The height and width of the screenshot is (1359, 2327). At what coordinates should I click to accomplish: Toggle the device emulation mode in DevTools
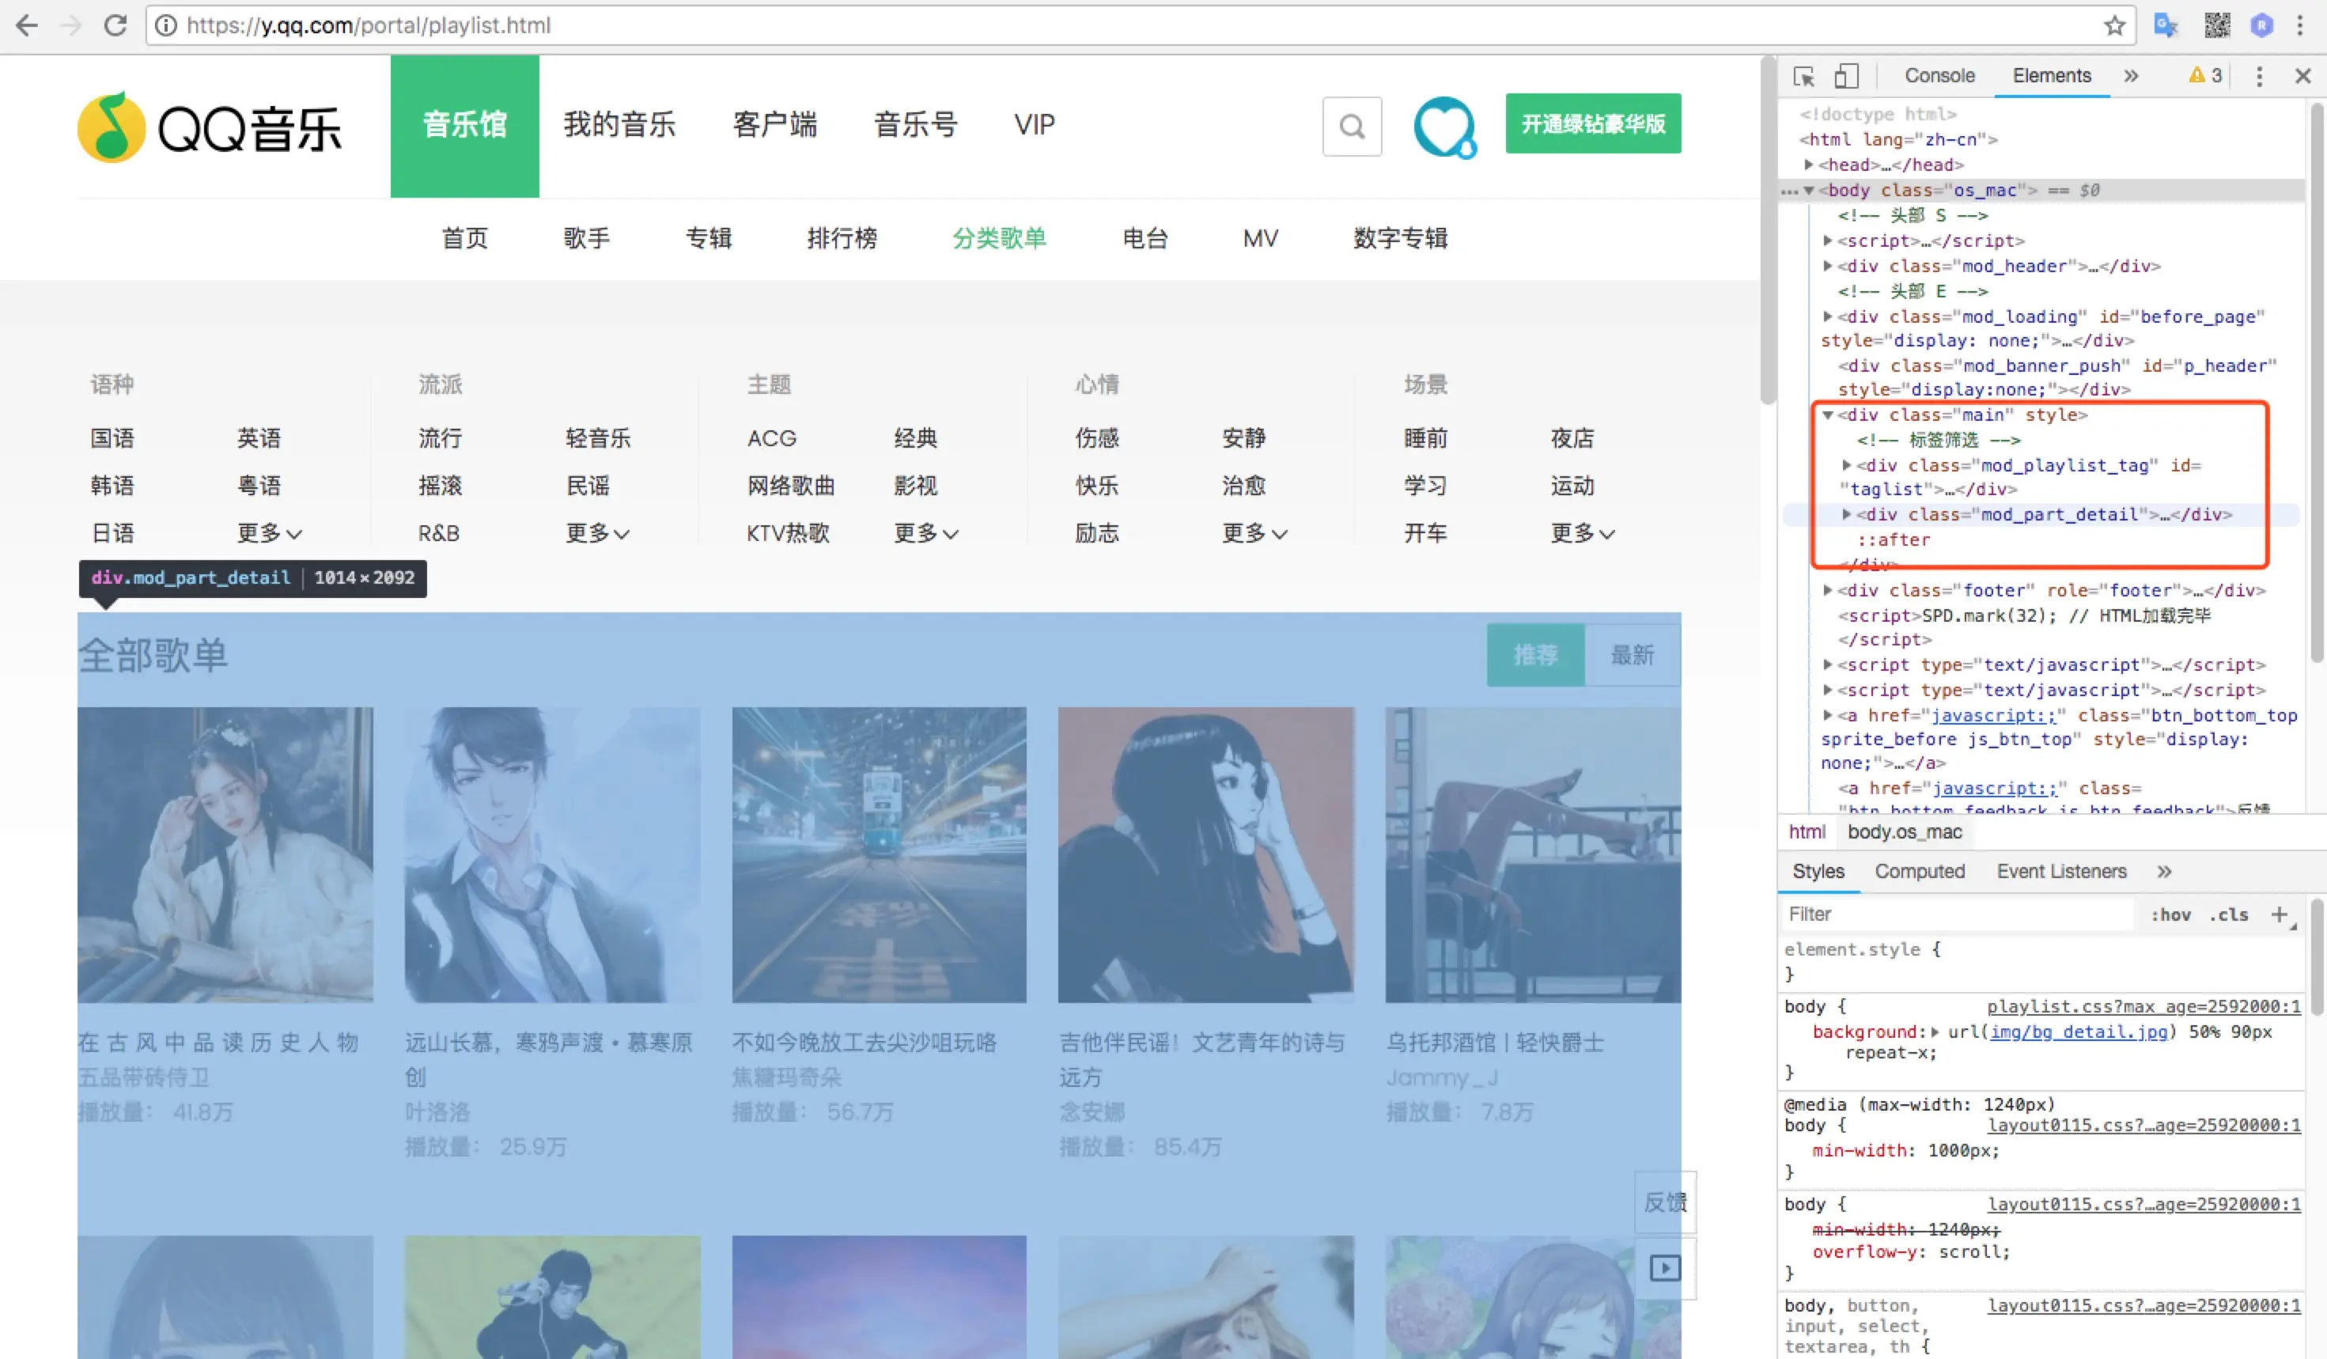(x=1846, y=77)
